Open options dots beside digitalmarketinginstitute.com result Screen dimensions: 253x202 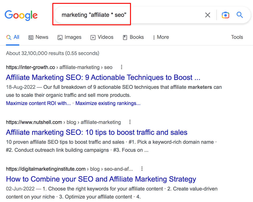coord(142,169)
